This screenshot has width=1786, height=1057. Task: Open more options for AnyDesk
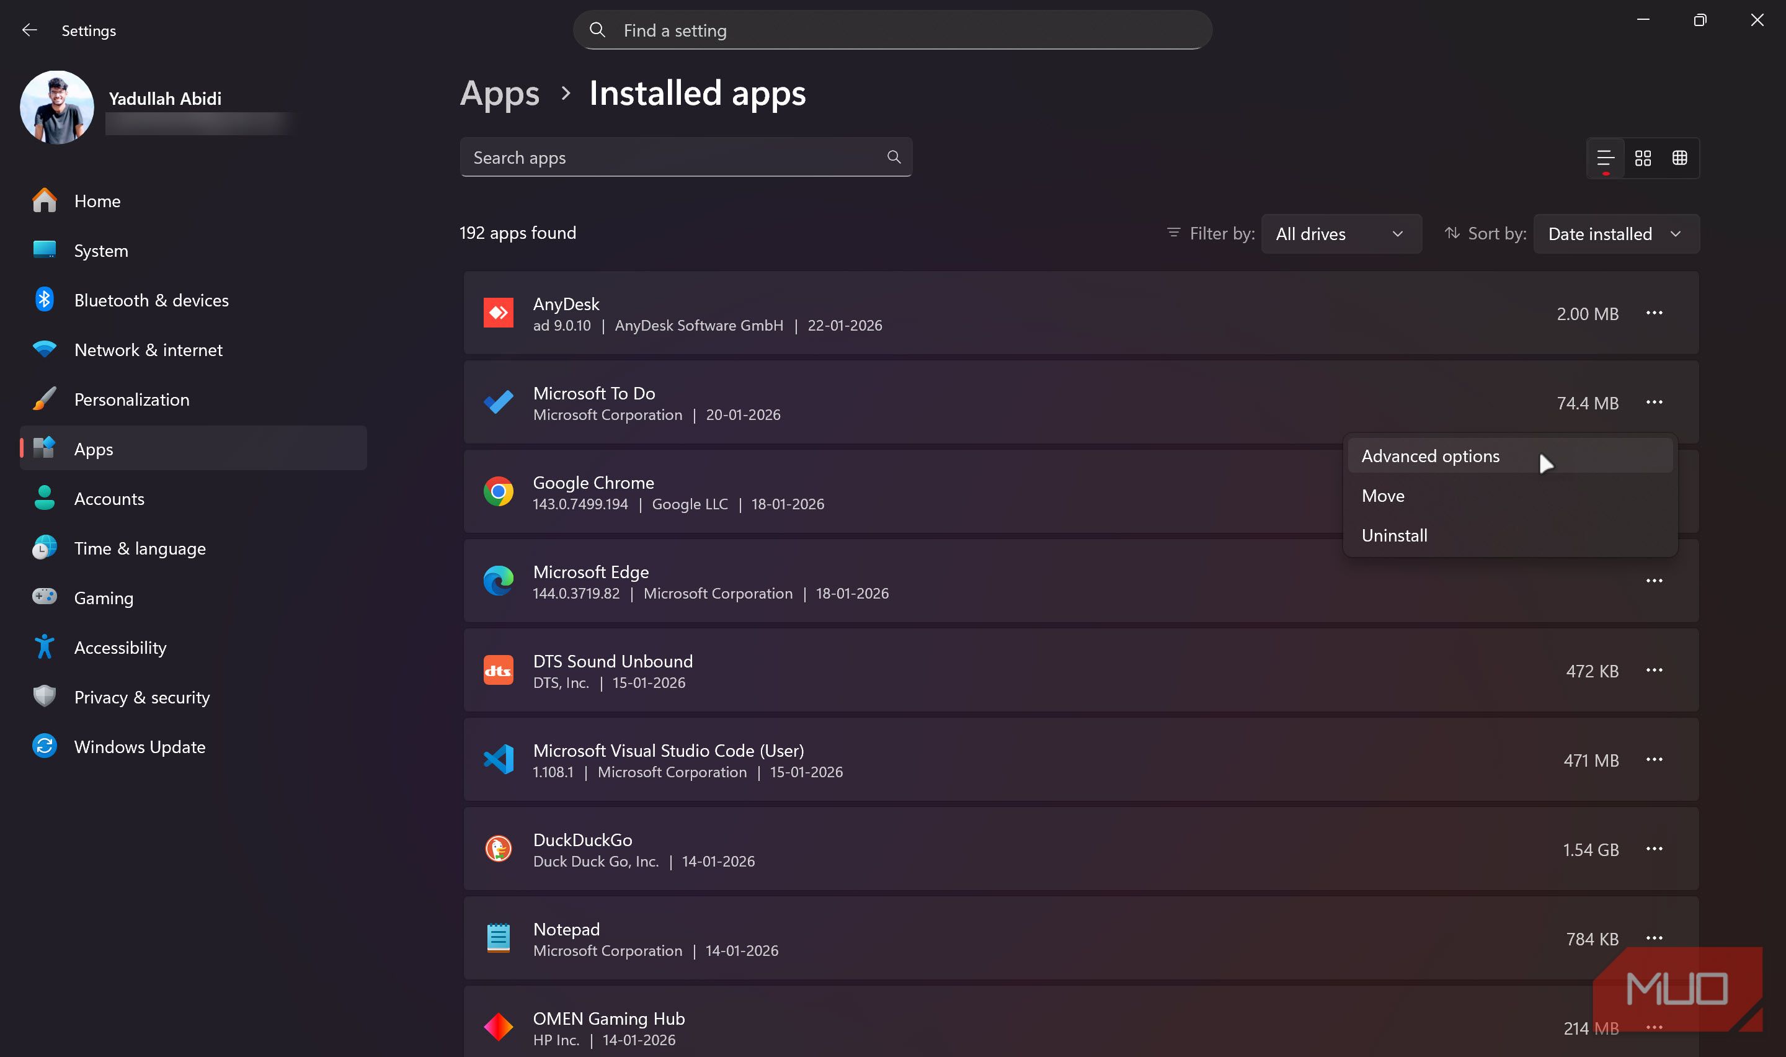tap(1653, 313)
